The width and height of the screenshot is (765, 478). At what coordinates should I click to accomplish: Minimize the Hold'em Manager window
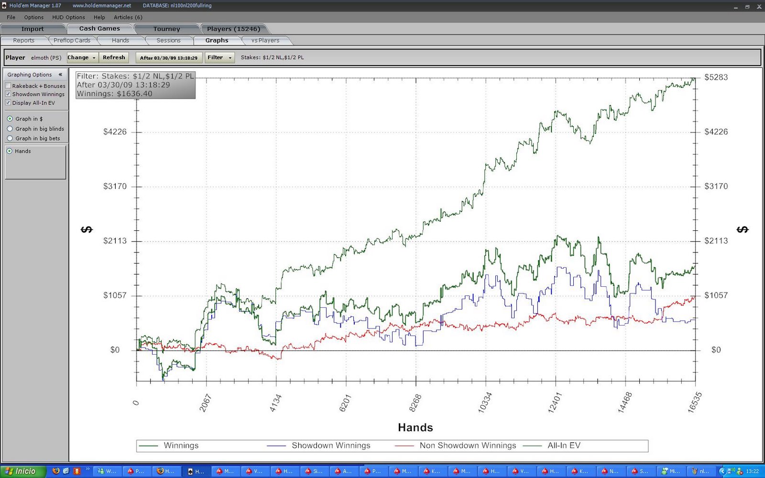coord(735,7)
